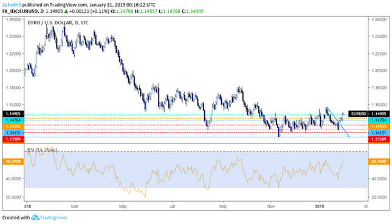Click the FX_IDC:EURUSD symbol text

click(x=20, y=12)
